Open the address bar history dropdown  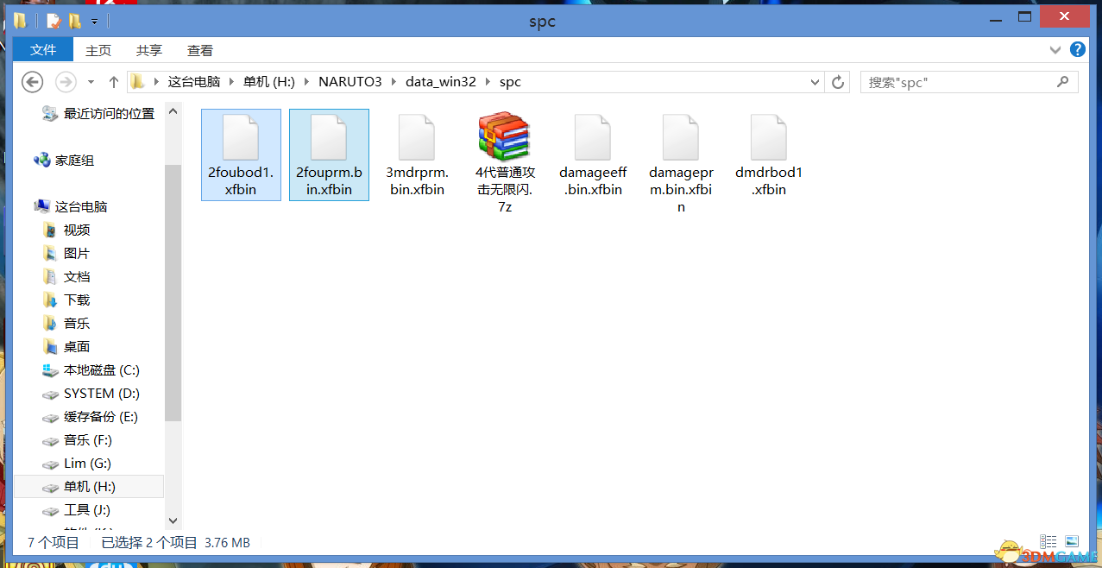tap(815, 82)
